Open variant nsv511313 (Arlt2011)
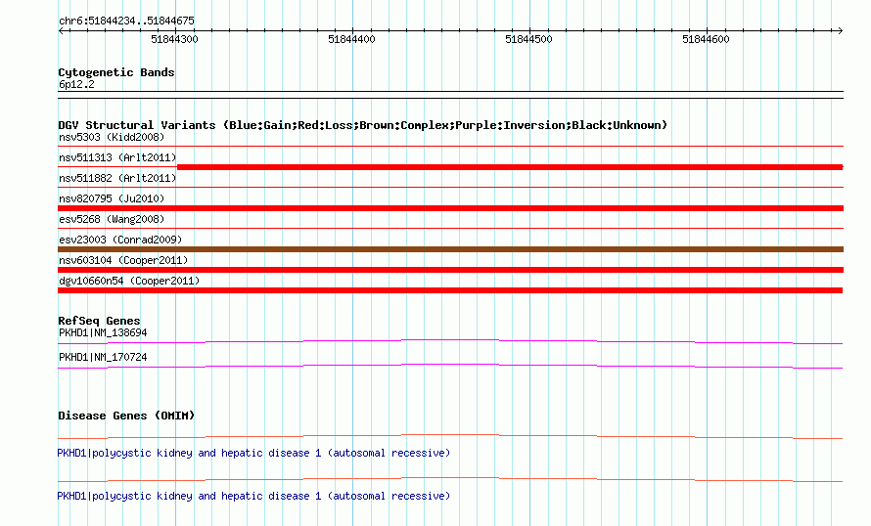Image resolution: width=871 pixels, height=526 pixels. 117,157
